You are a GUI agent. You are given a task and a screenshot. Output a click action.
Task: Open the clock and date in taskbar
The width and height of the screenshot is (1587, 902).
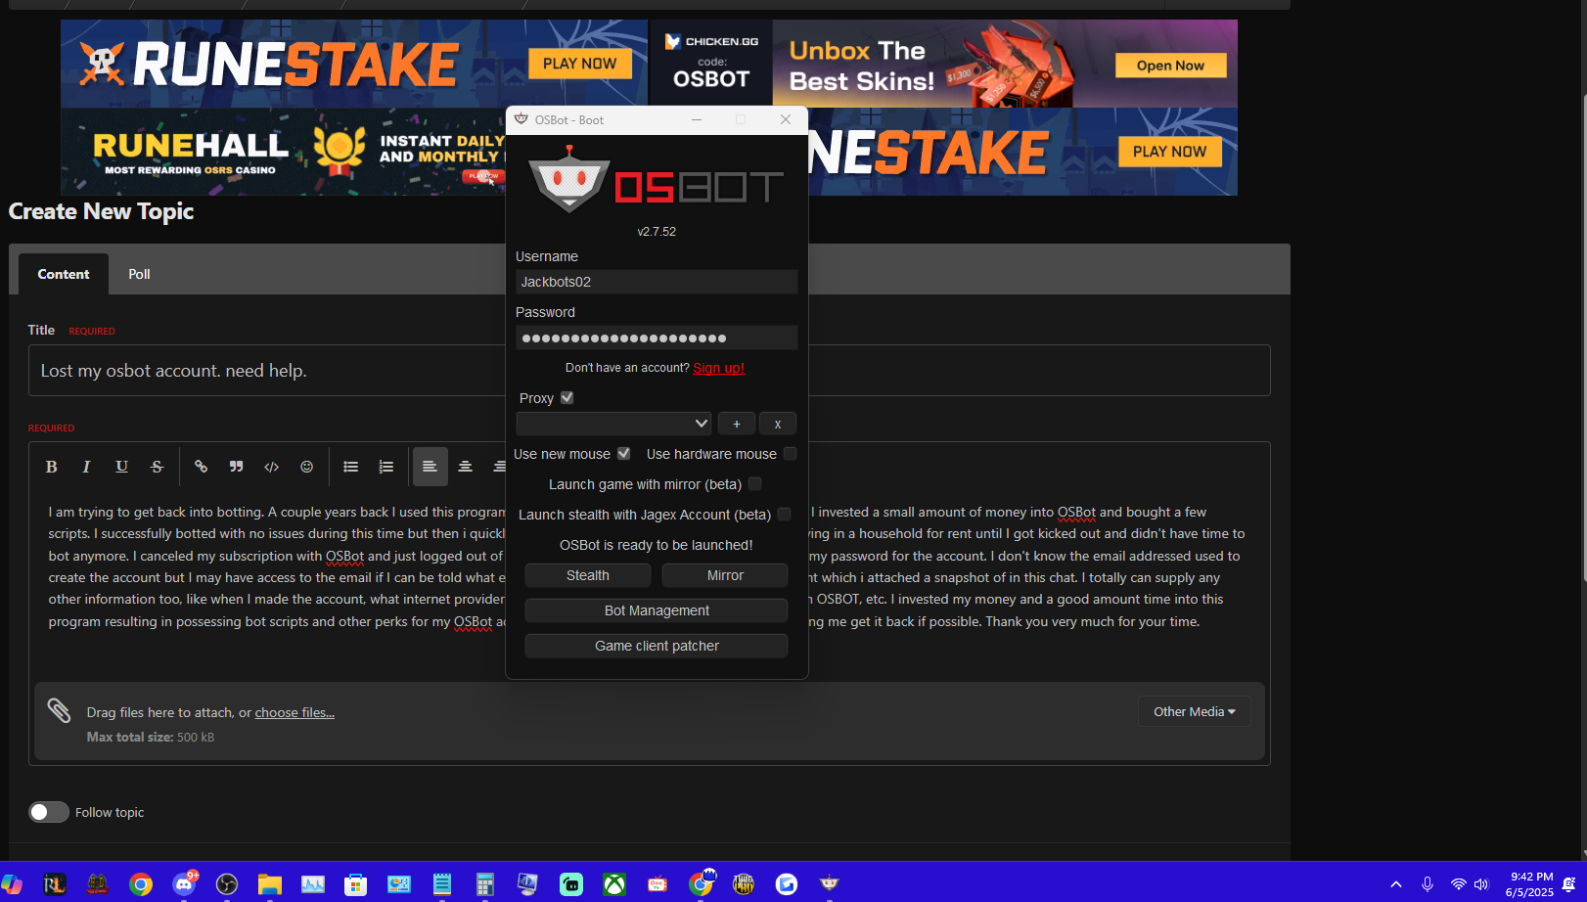click(1531, 884)
